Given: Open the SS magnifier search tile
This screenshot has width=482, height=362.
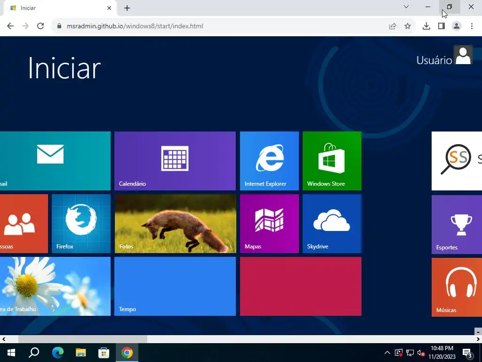Looking at the screenshot, I should coord(457,161).
